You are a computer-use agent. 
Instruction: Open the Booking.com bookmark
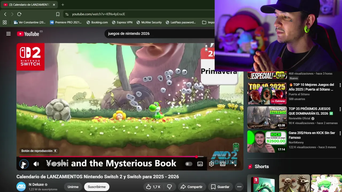pyautogui.click(x=97, y=22)
